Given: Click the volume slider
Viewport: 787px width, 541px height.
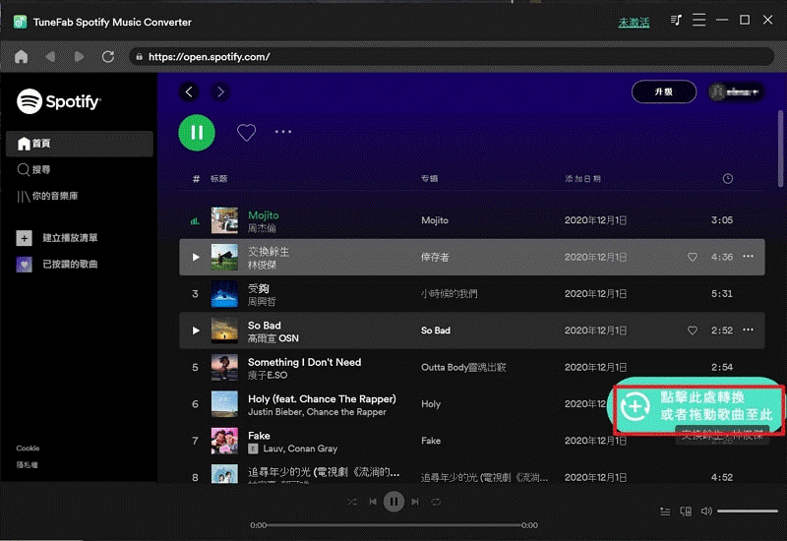Looking at the screenshot, I should tap(748, 511).
